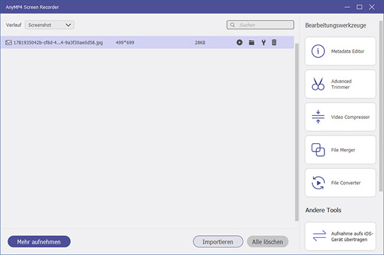Select the 499*699 jpg file row
Image resolution: width=384 pixels, height=255 pixels.
pyautogui.click(x=147, y=42)
